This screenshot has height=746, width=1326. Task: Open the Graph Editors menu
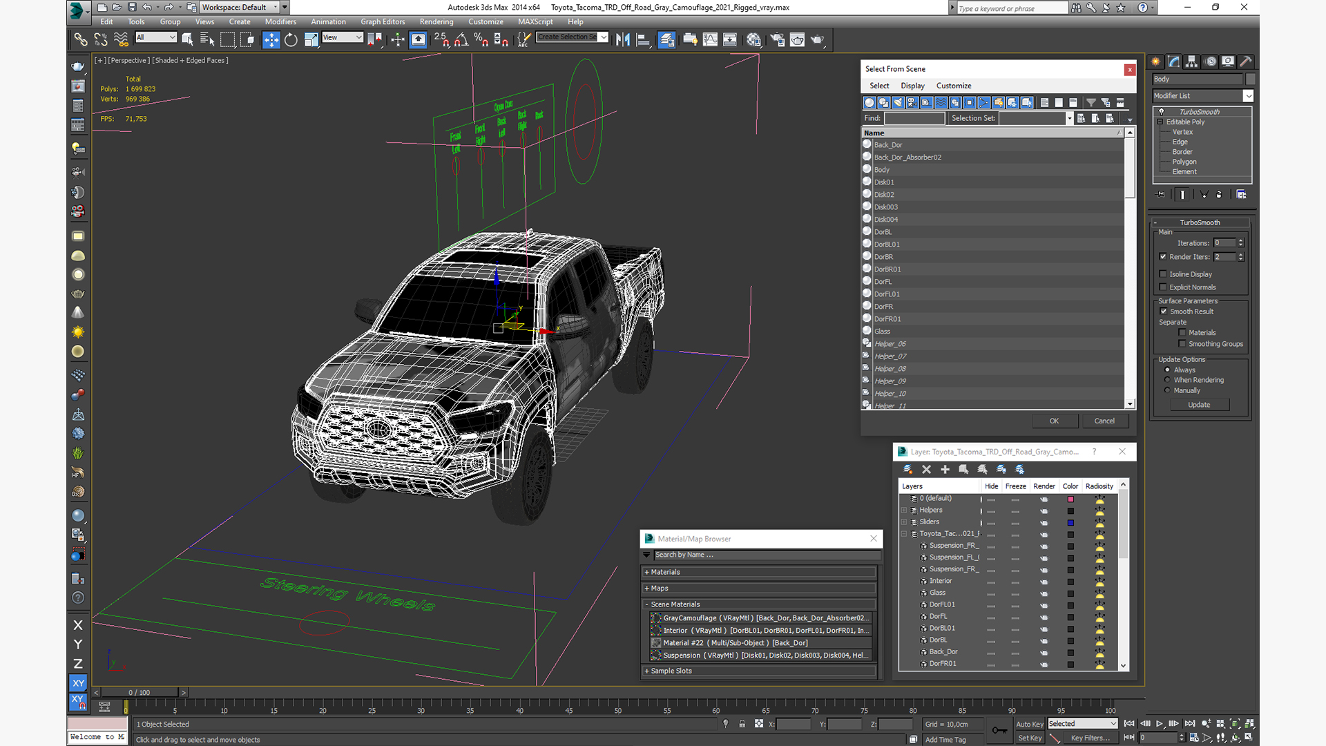tap(383, 21)
